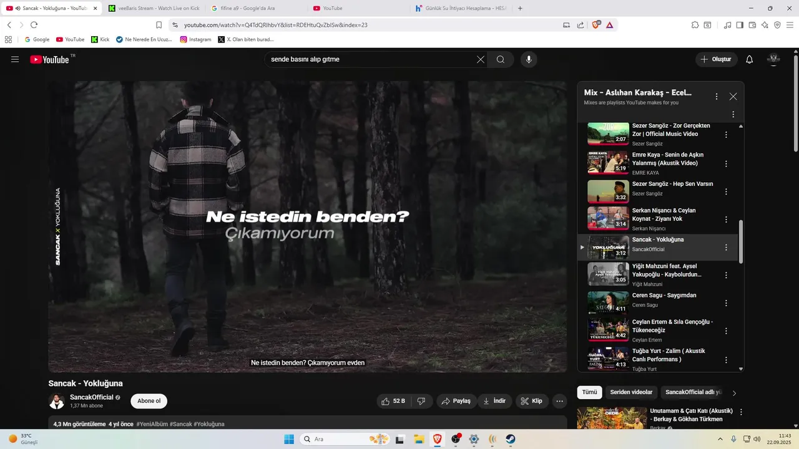Like the Sancak - Yokluğuna video
This screenshot has height=449, width=799.
(x=394, y=401)
